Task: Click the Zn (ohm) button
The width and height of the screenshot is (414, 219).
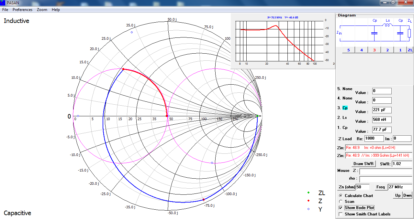Action: pos(346,187)
